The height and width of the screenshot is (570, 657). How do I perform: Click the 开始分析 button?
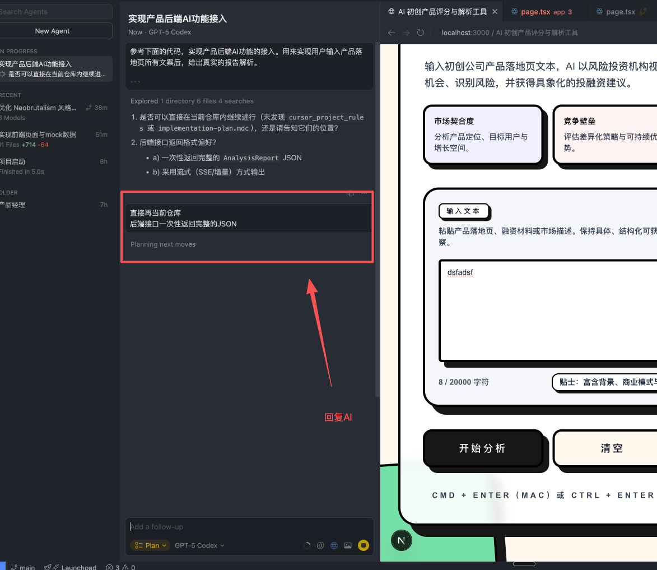pyautogui.click(x=482, y=448)
